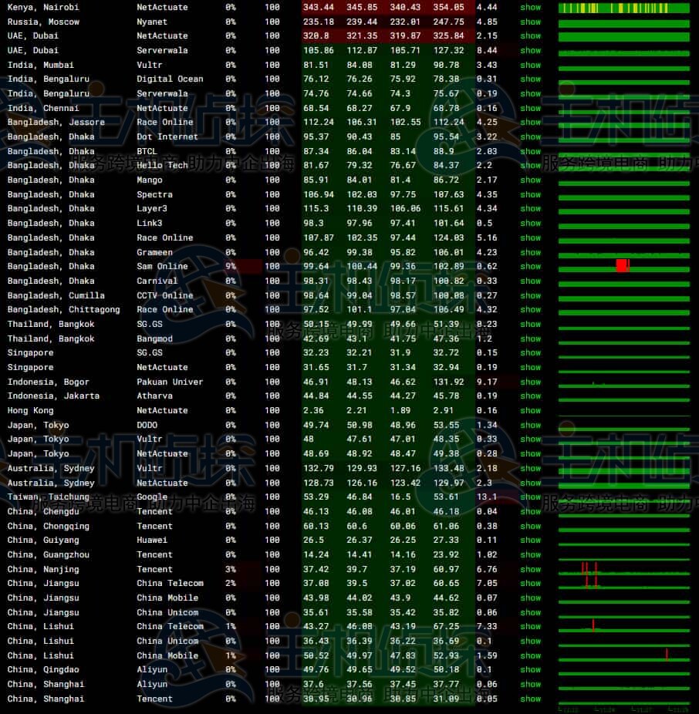Click provider name 'Bangmod'
699x714 pixels.
(154, 338)
